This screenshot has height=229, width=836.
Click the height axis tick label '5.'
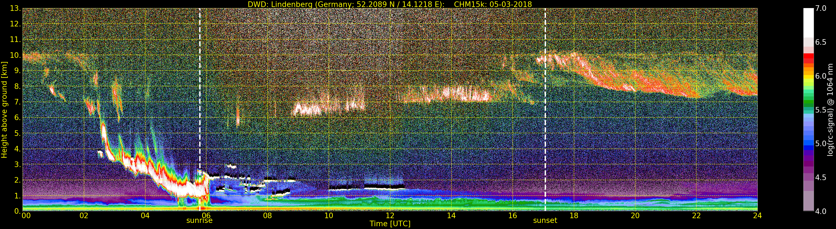tap(17, 133)
